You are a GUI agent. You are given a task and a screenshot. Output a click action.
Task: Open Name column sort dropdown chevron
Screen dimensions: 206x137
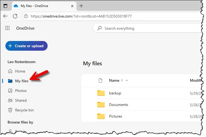(127, 80)
